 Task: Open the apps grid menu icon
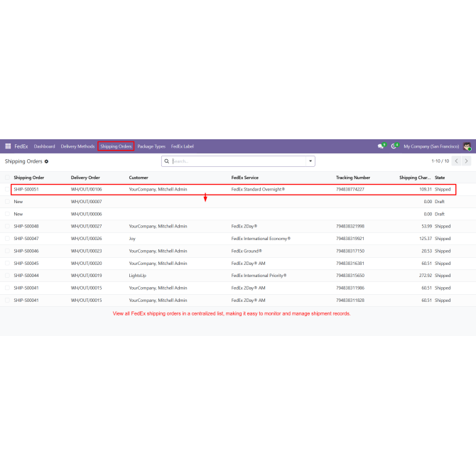[8, 146]
